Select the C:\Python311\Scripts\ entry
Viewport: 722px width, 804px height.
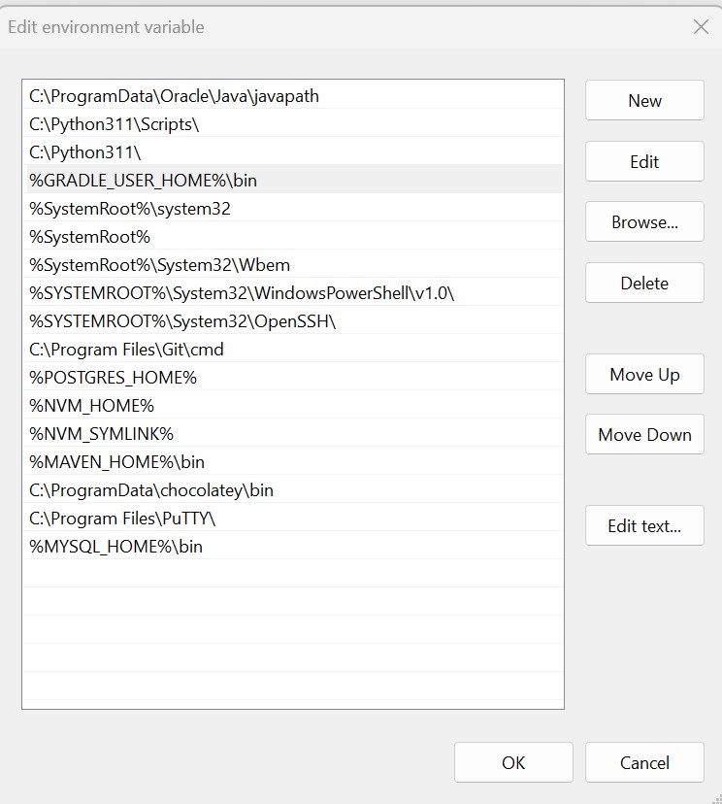click(121, 124)
